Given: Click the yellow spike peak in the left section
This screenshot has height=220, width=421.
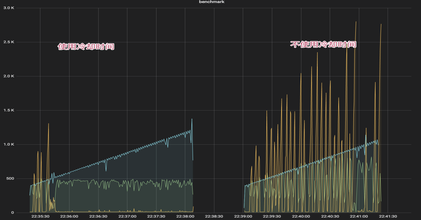Looking at the screenshot, I should pos(48,124).
